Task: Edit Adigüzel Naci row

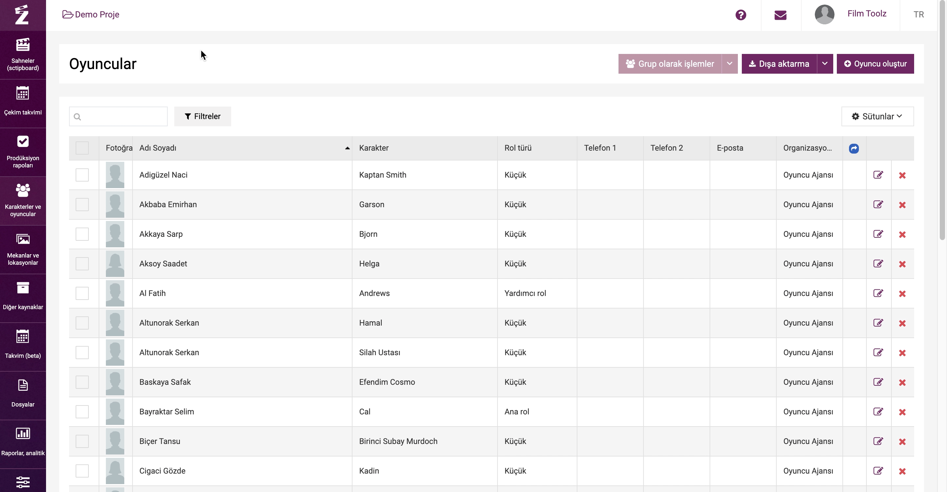Action: [x=878, y=175]
